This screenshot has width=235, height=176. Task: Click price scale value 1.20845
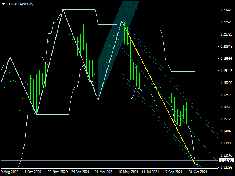pos(226,47)
